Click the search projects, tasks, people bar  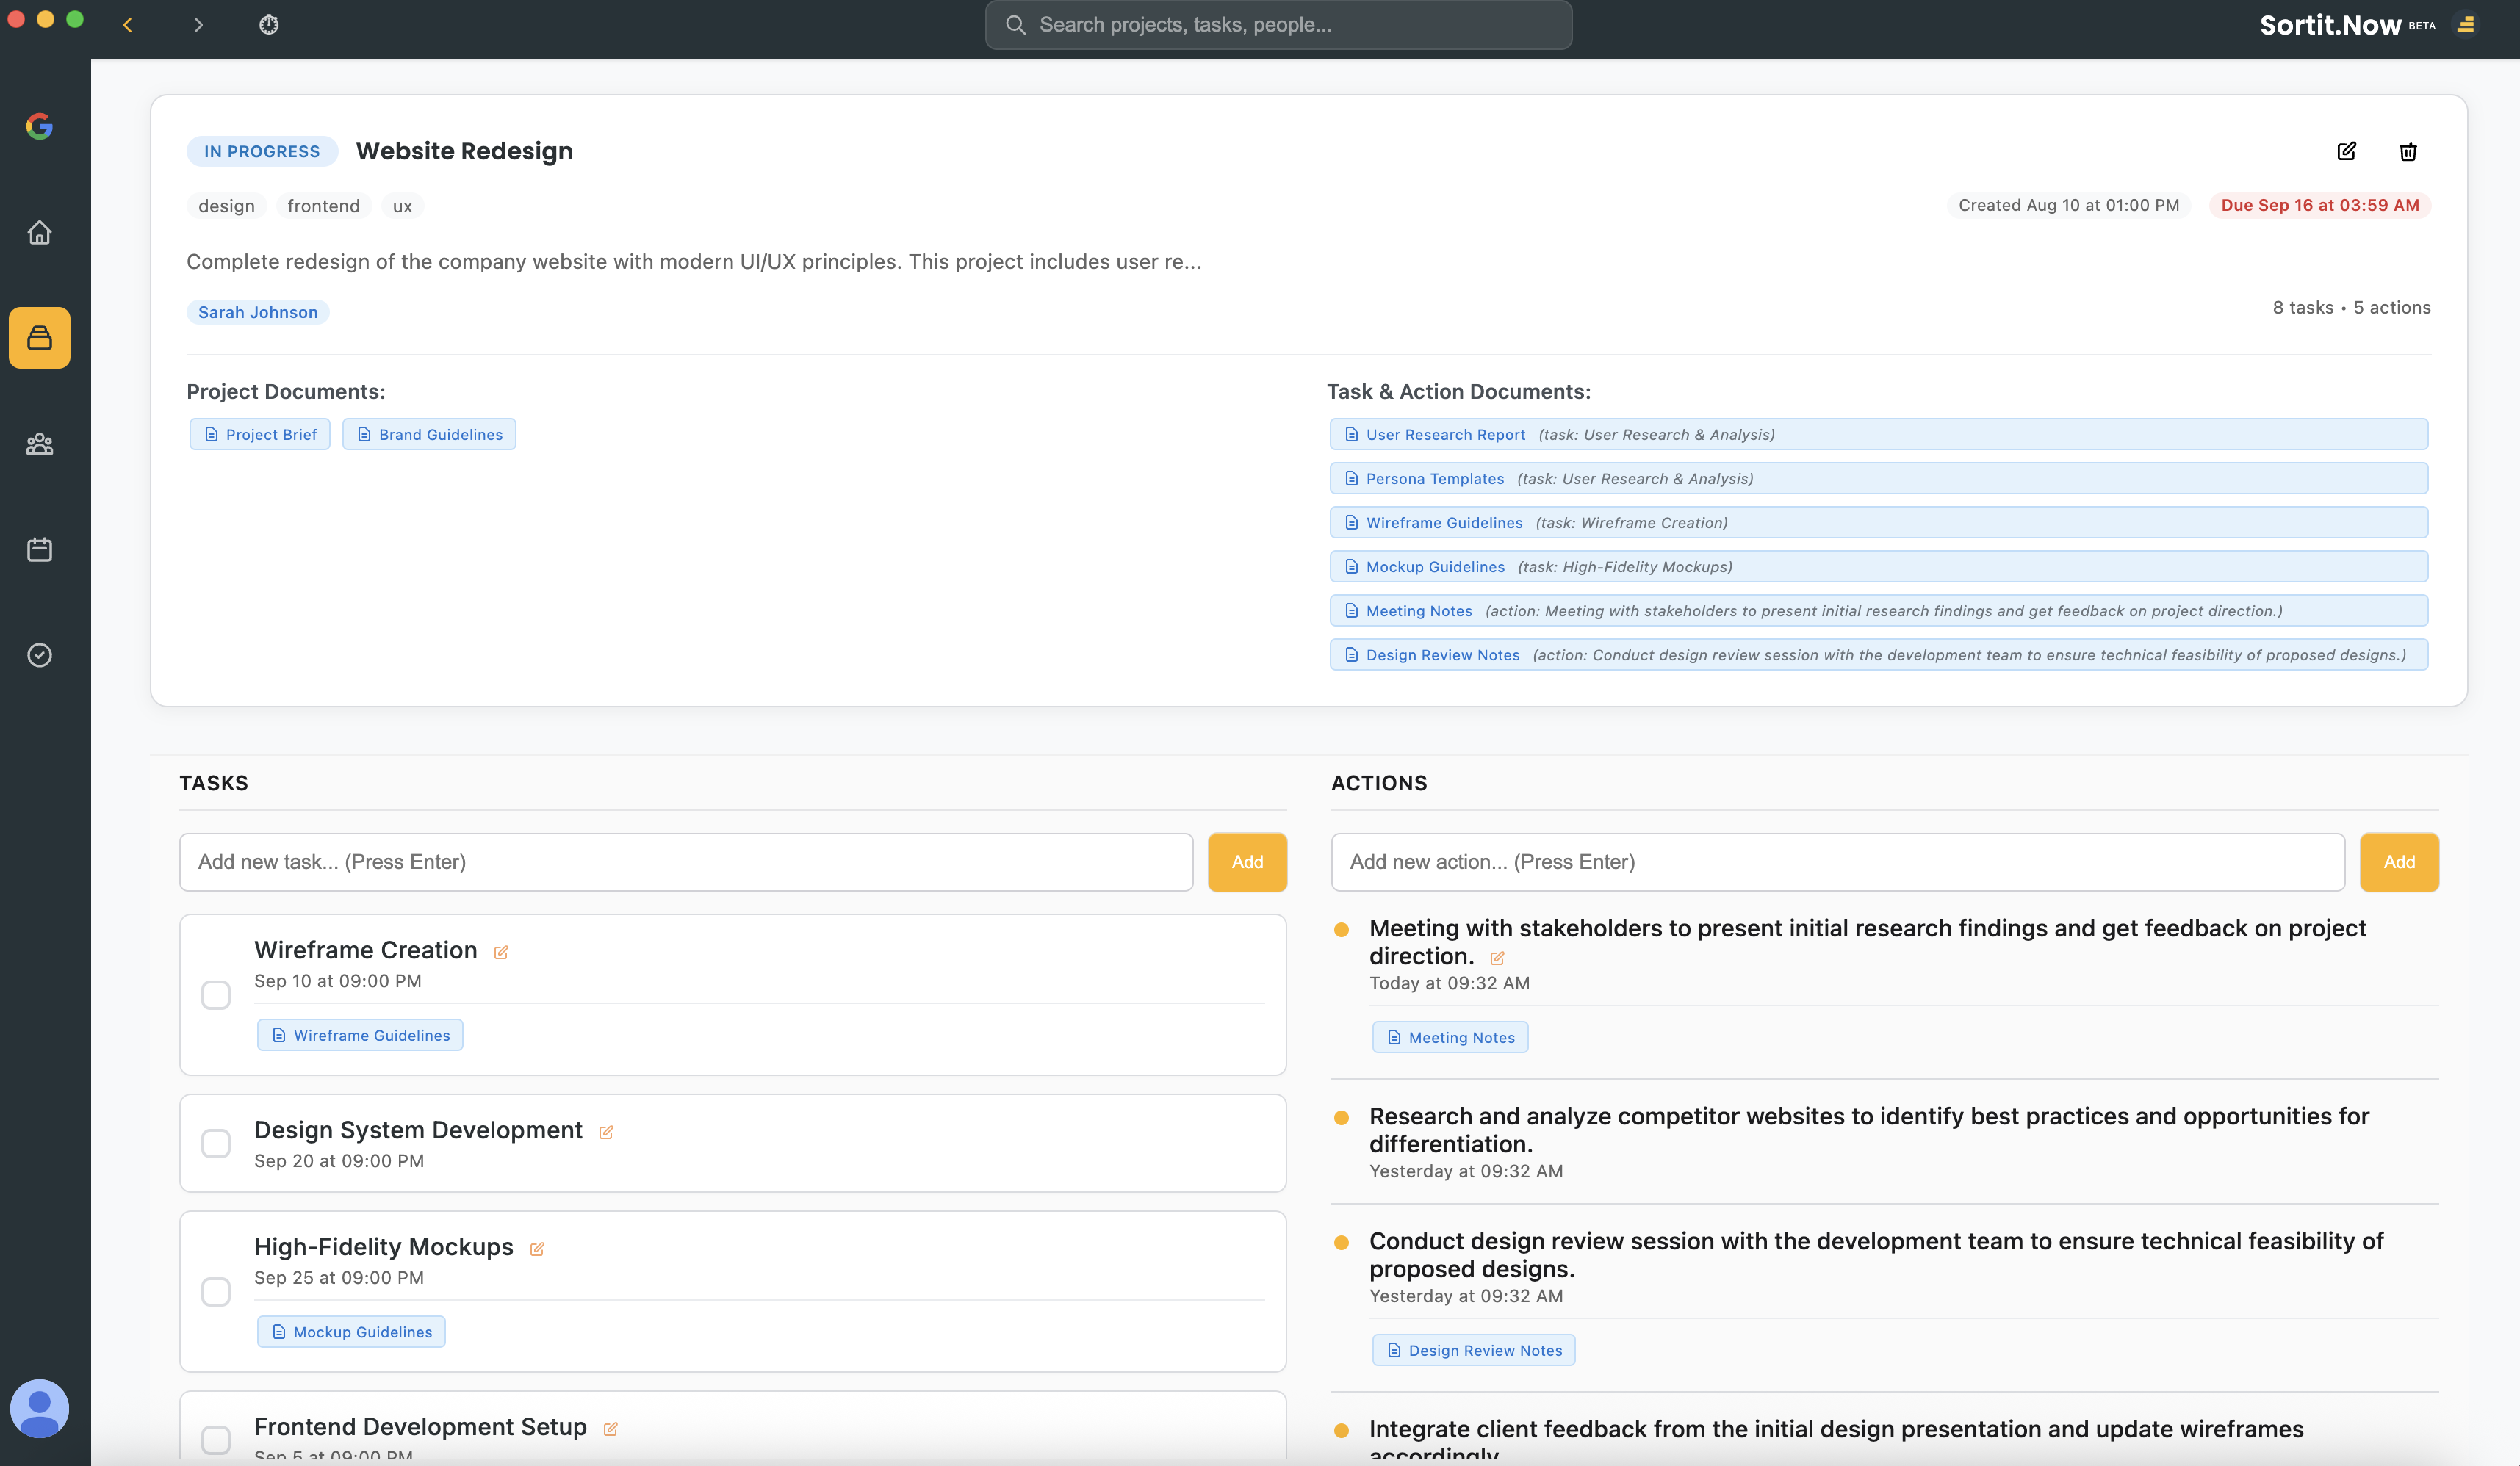click(1278, 25)
